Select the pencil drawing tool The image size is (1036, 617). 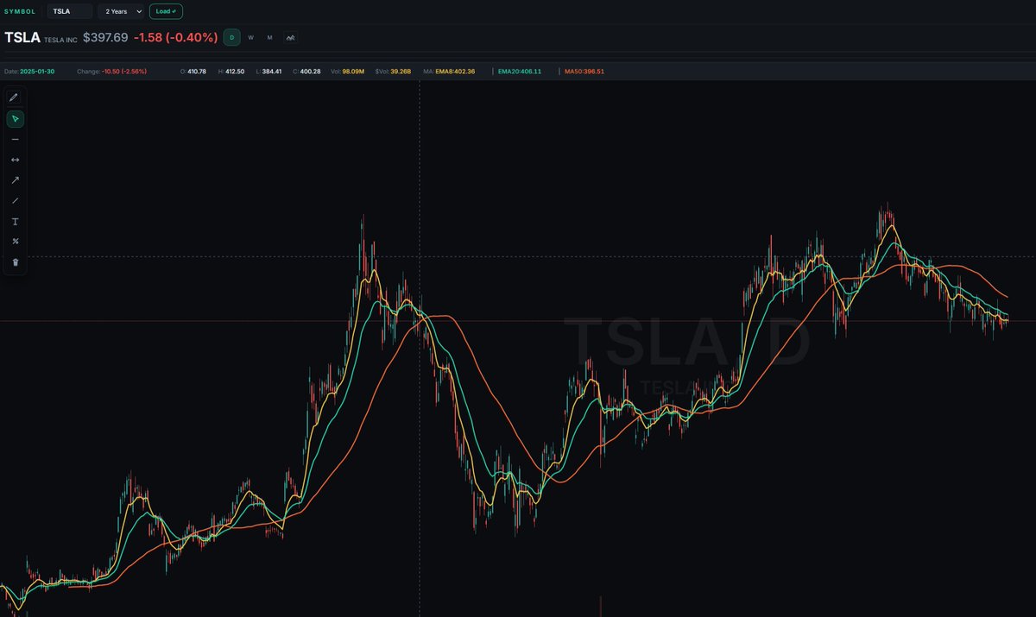click(15, 98)
